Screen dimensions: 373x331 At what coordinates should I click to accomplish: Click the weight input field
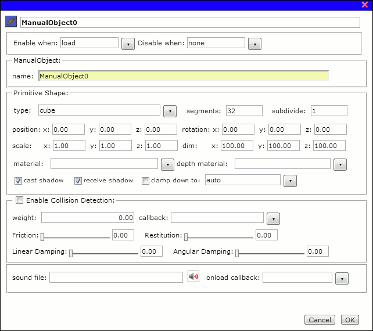coord(88,218)
